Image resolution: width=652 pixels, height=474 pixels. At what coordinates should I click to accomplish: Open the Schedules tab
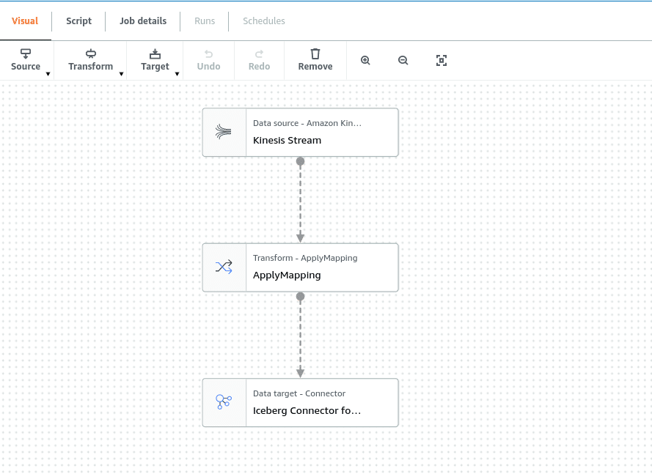263,21
